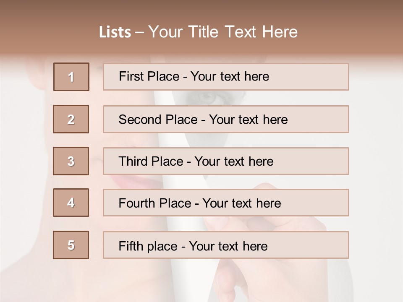The width and height of the screenshot is (403, 302).
Task: Select the number 4 box
Action: [71, 203]
